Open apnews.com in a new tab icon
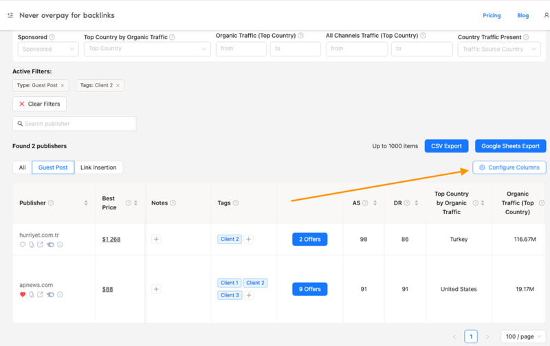This screenshot has width=550, height=346. (x=40, y=295)
